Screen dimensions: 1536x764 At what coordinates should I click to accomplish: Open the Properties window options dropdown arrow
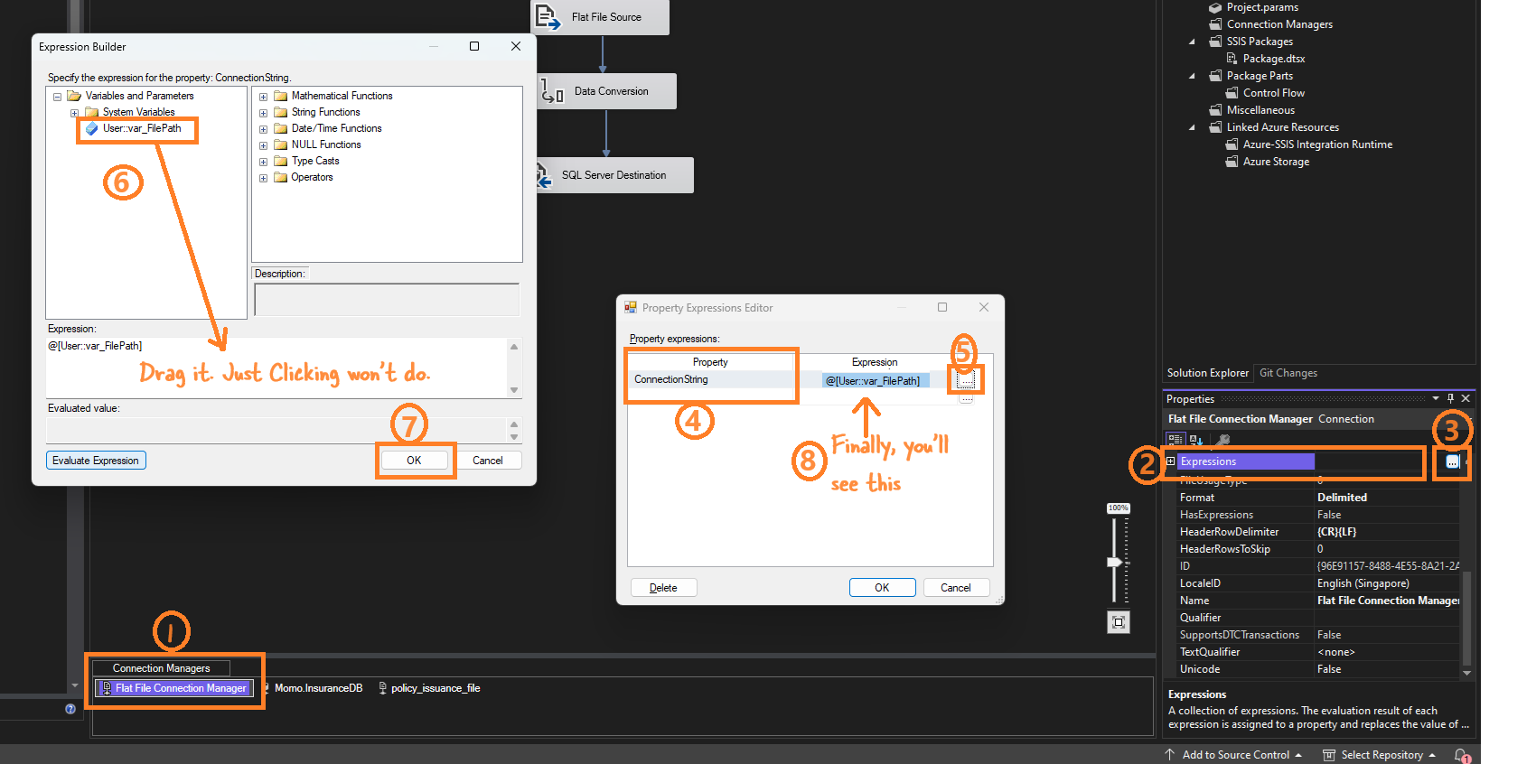[x=1436, y=398]
